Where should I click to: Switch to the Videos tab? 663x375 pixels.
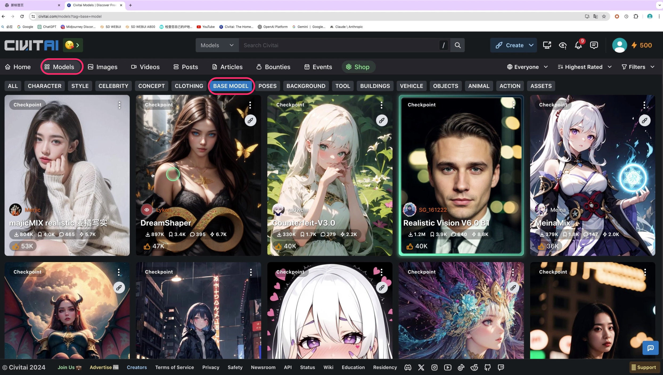click(x=145, y=67)
